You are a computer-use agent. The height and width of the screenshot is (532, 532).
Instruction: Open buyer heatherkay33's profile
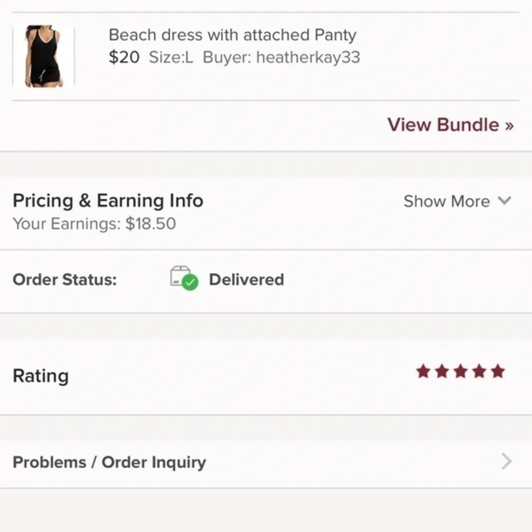tap(307, 57)
